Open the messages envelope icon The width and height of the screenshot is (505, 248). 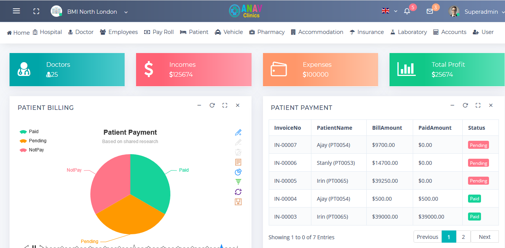point(430,11)
